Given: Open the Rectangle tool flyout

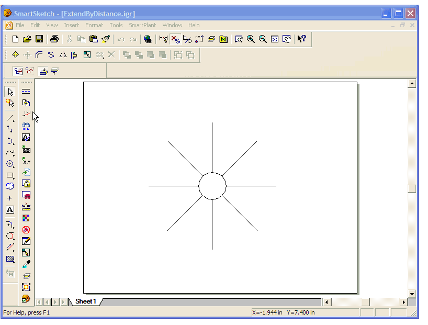Looking at the screenshot, I should pyautogui.click(x=10, y=175).
